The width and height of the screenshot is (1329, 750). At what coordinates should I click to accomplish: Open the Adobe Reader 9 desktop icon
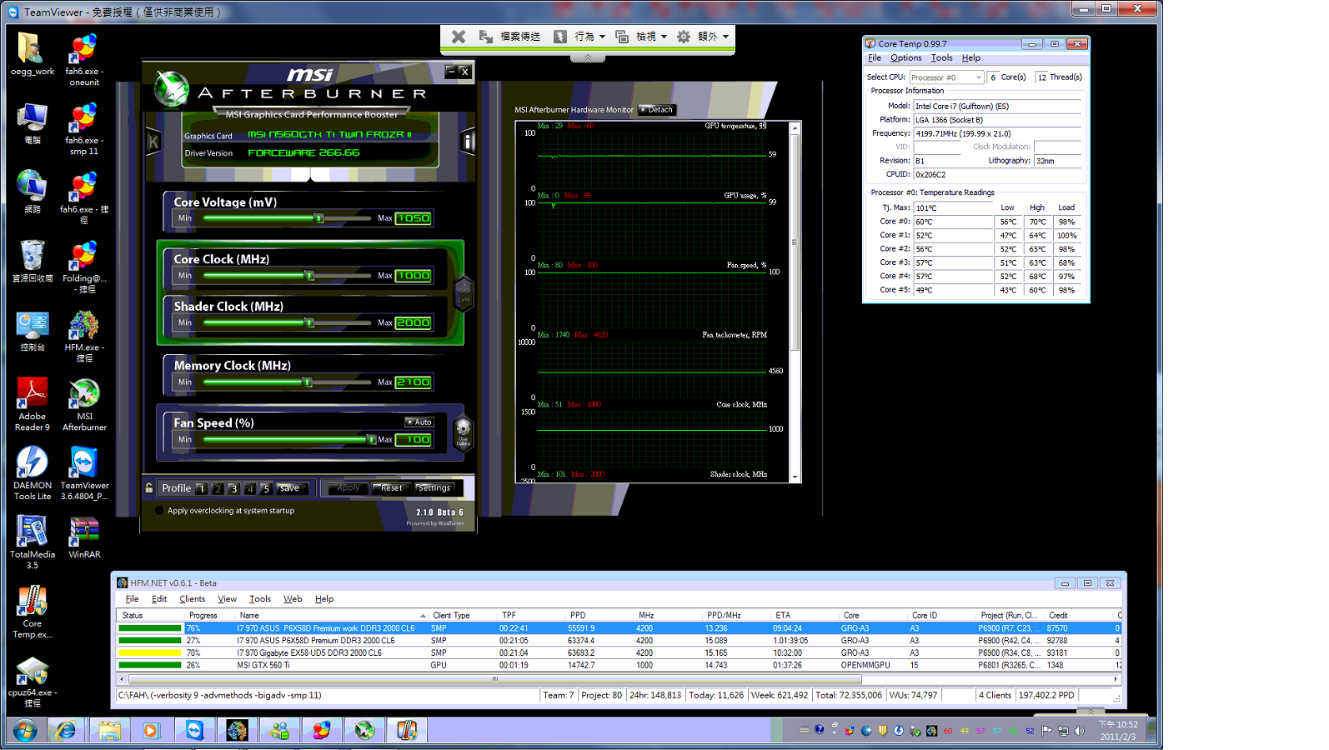(x=33, y=404)
